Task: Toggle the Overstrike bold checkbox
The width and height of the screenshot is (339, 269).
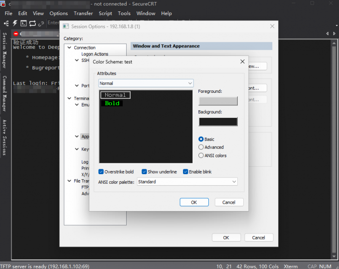Action: click(101, 172)
